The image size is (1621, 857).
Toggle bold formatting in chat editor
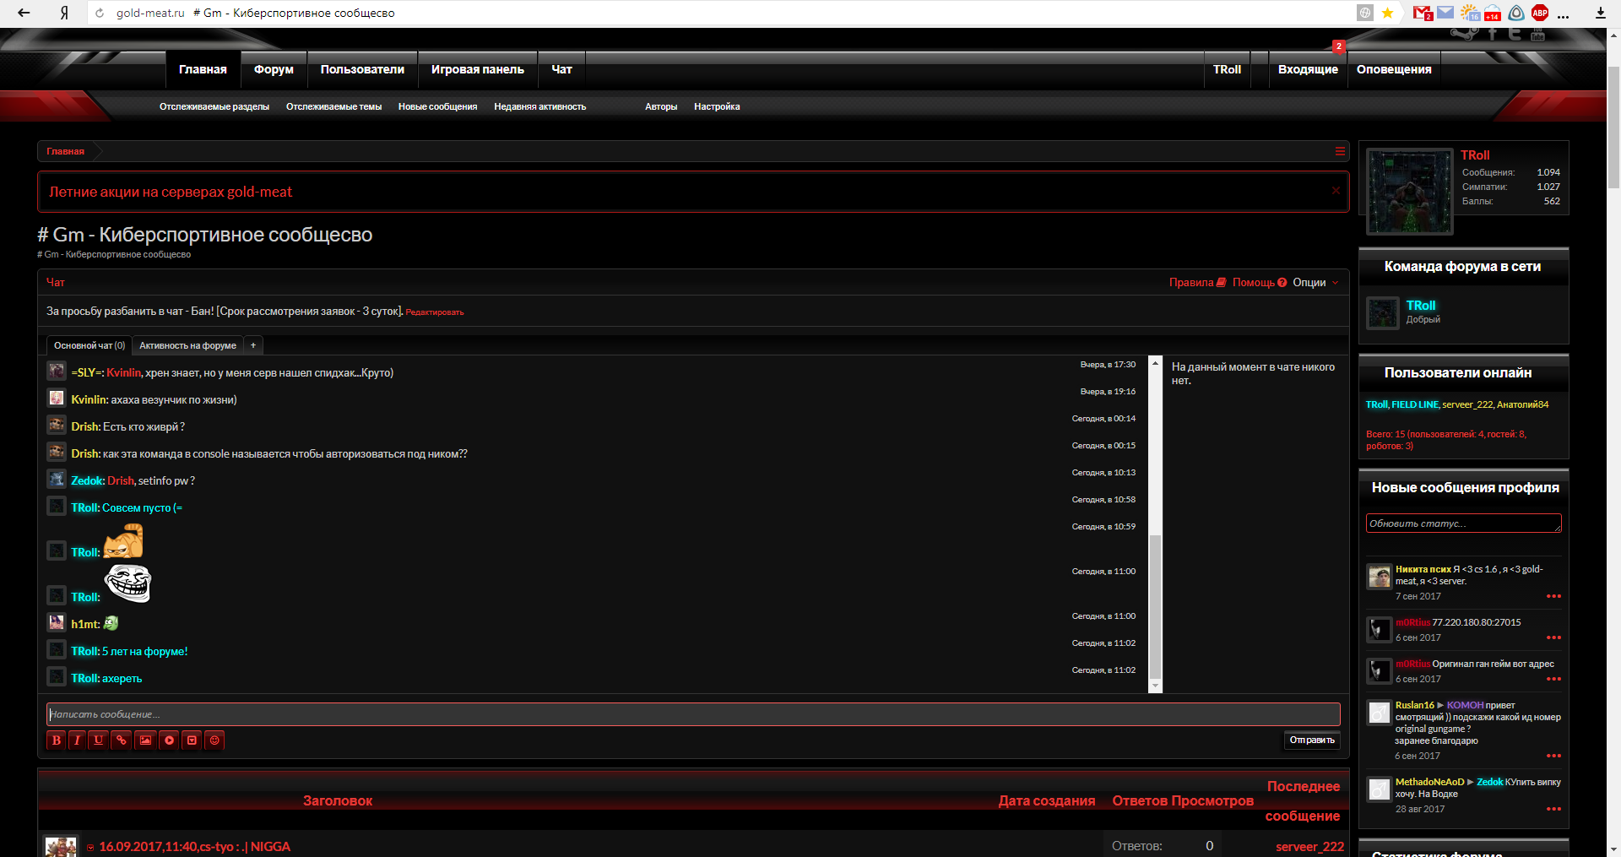(x=56, y=740)
